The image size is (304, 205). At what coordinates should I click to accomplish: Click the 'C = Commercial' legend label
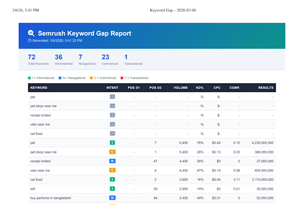(105, 78)
